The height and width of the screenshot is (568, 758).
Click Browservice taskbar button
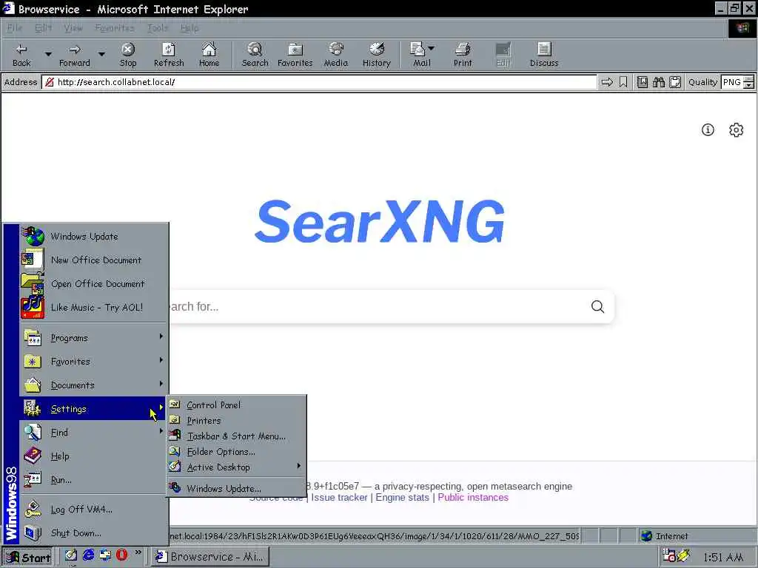click(210, 557)
